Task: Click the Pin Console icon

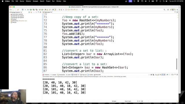Action: click(167, 75)
